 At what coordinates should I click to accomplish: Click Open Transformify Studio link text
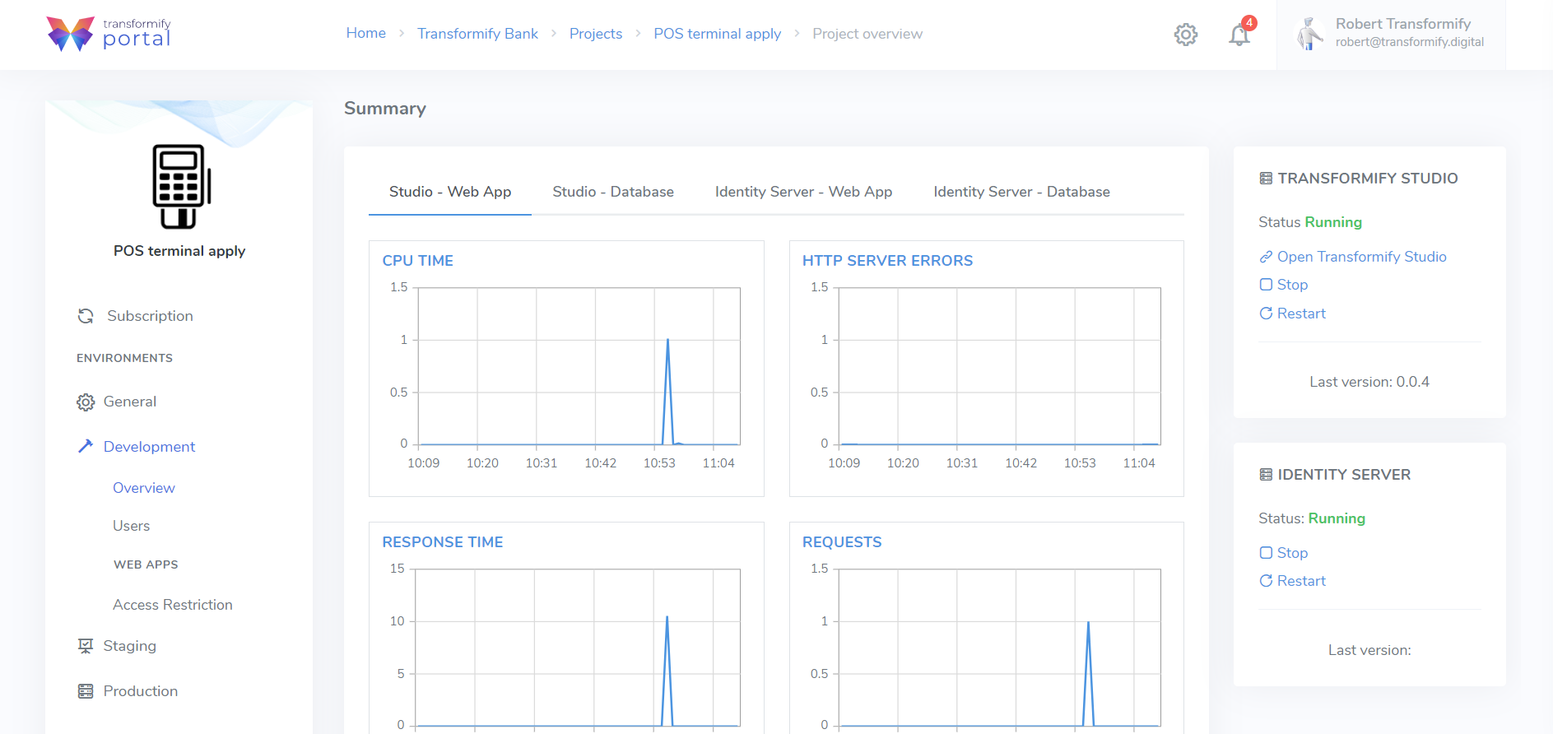pos(1362,257)
